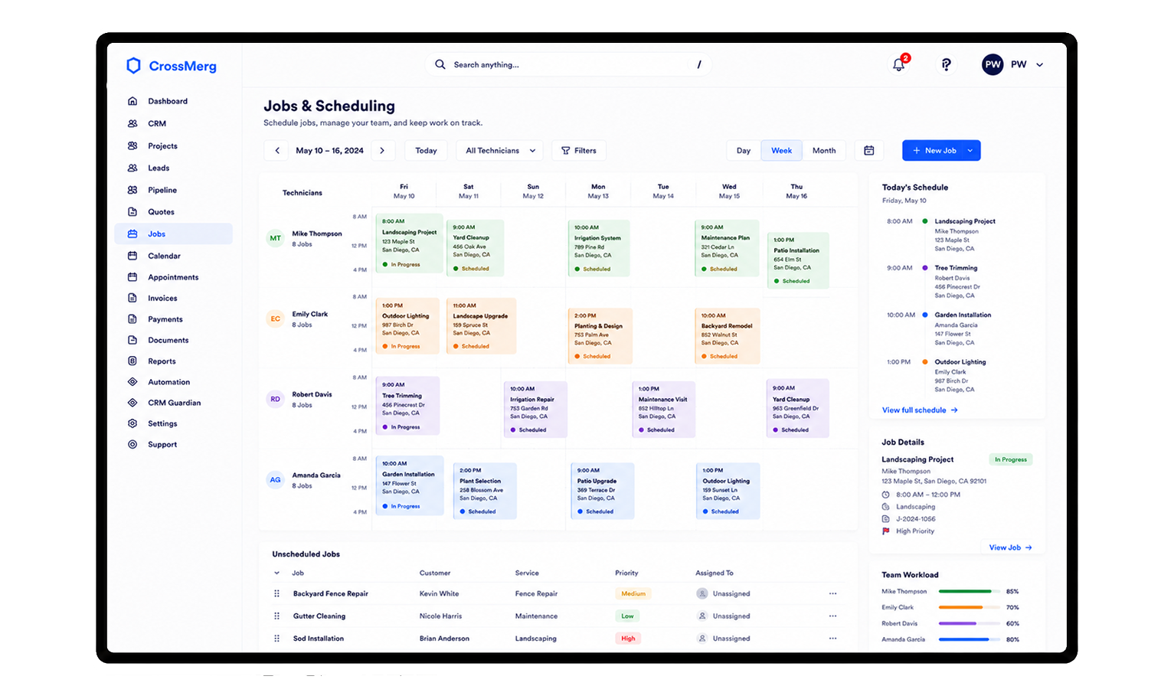
Task: Open more options for Sod Installation row
Action: [x=832, y=639]
